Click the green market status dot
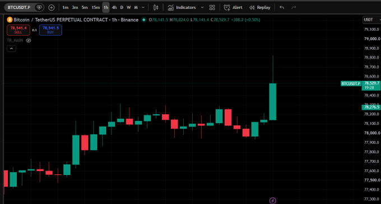This screenshot has height=204, width=381. [144, 20]
